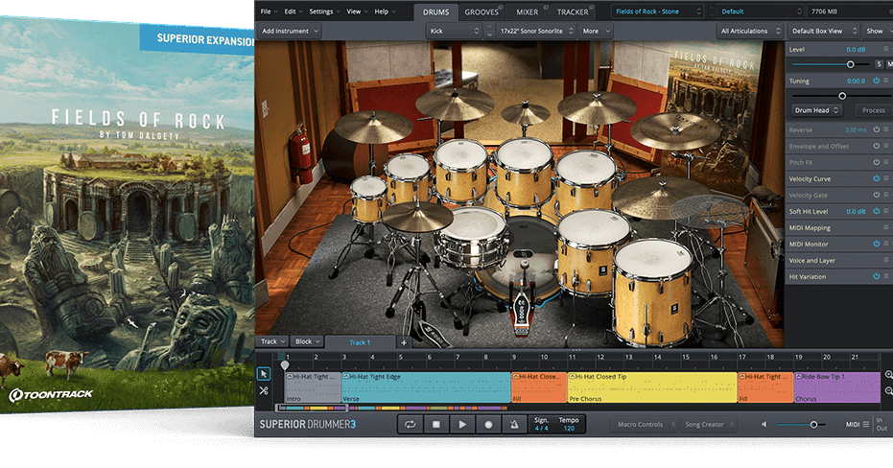Start playback with the play button
Viewport: 893px width, 468px height.
(462, 424)
